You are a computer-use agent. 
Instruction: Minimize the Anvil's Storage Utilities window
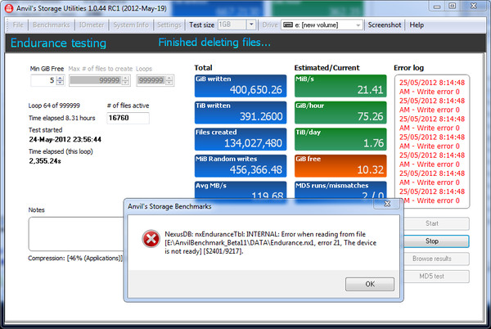(x=437, y=7)
